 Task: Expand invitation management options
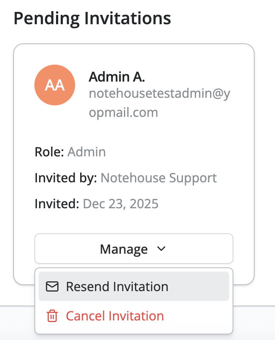point(134,249)
